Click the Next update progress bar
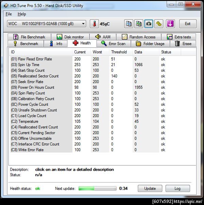 pos(98,188)
